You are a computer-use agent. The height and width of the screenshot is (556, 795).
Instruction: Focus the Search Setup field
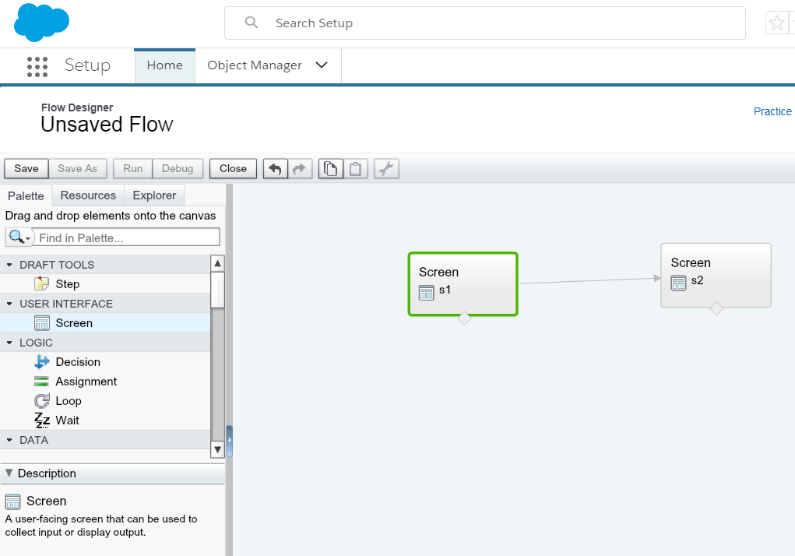tap(484, 23)
